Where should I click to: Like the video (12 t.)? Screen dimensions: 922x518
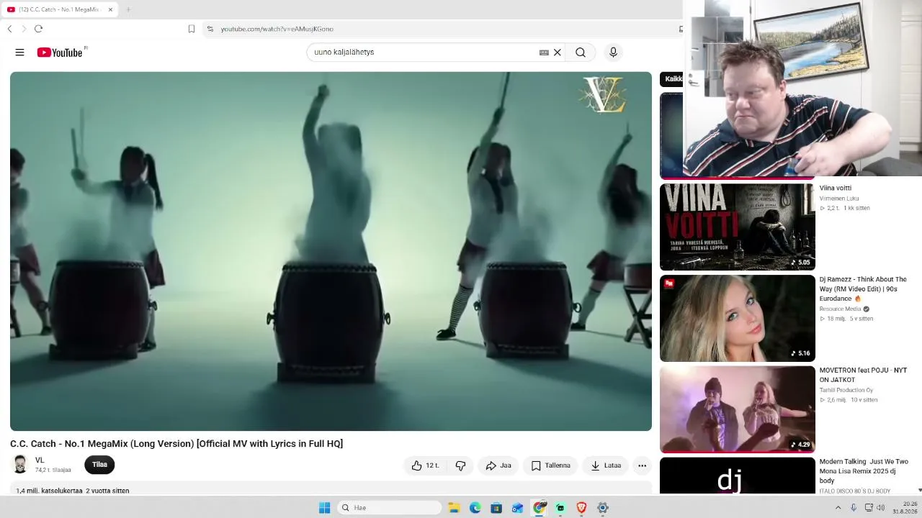click(425, 465)
